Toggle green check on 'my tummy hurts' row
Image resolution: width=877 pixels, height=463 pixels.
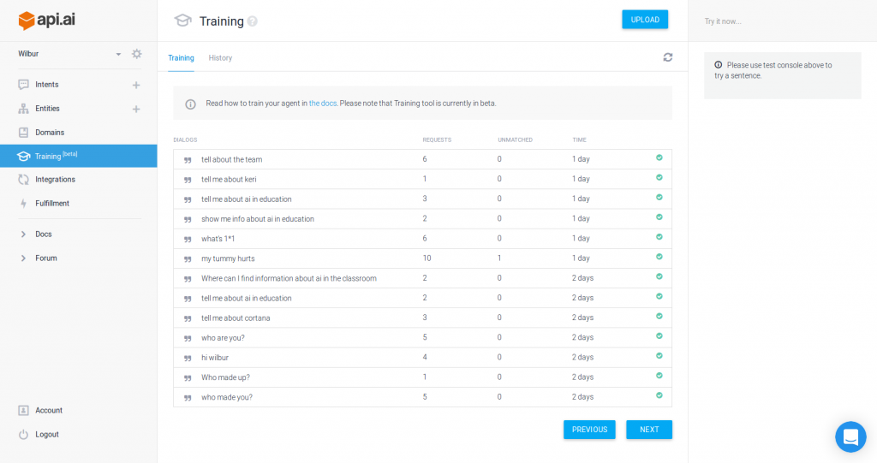[x=659, y=257]
